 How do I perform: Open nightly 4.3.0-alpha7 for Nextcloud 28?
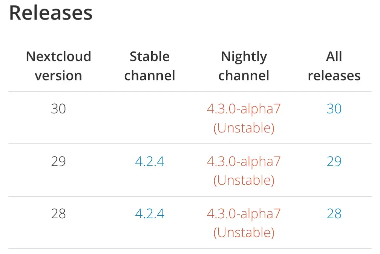[x=244, y=214]
